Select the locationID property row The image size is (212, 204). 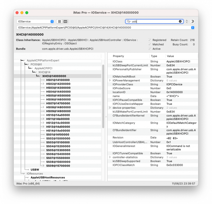(x=153, y=92)
